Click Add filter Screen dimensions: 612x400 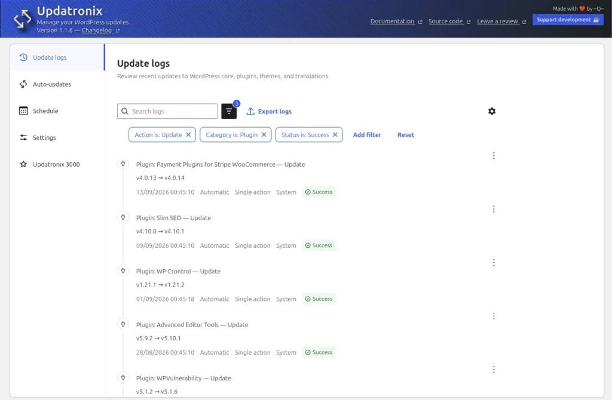tap(367, 135)
